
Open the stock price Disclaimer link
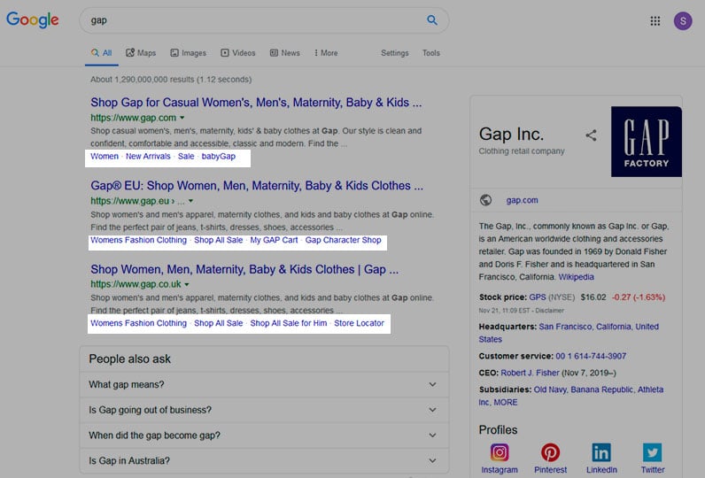549,311
